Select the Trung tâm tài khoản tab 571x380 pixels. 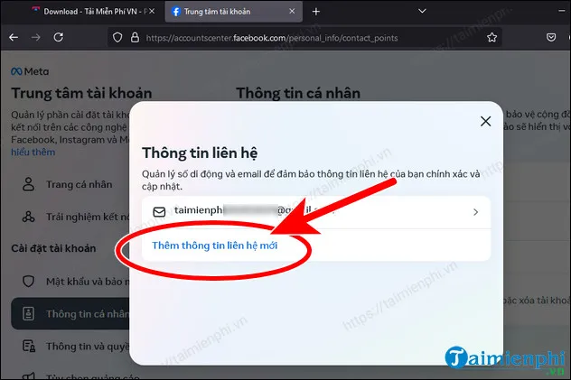click(x=233, y=12)
